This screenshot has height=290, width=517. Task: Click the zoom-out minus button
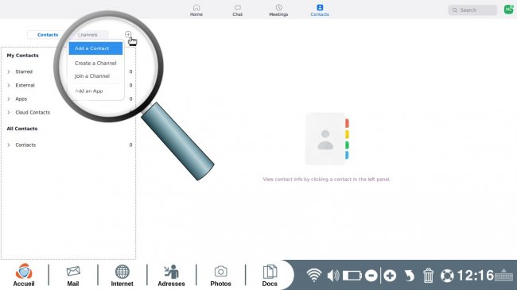(x=371, y=276)
